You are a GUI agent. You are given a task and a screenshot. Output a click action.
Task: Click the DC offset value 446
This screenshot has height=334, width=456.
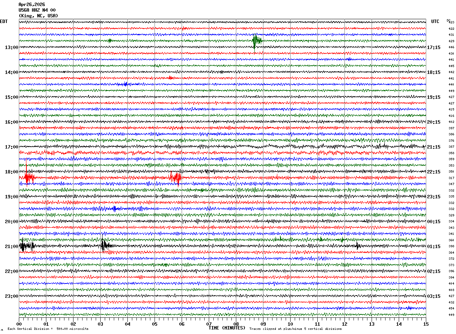pos(451,47)
